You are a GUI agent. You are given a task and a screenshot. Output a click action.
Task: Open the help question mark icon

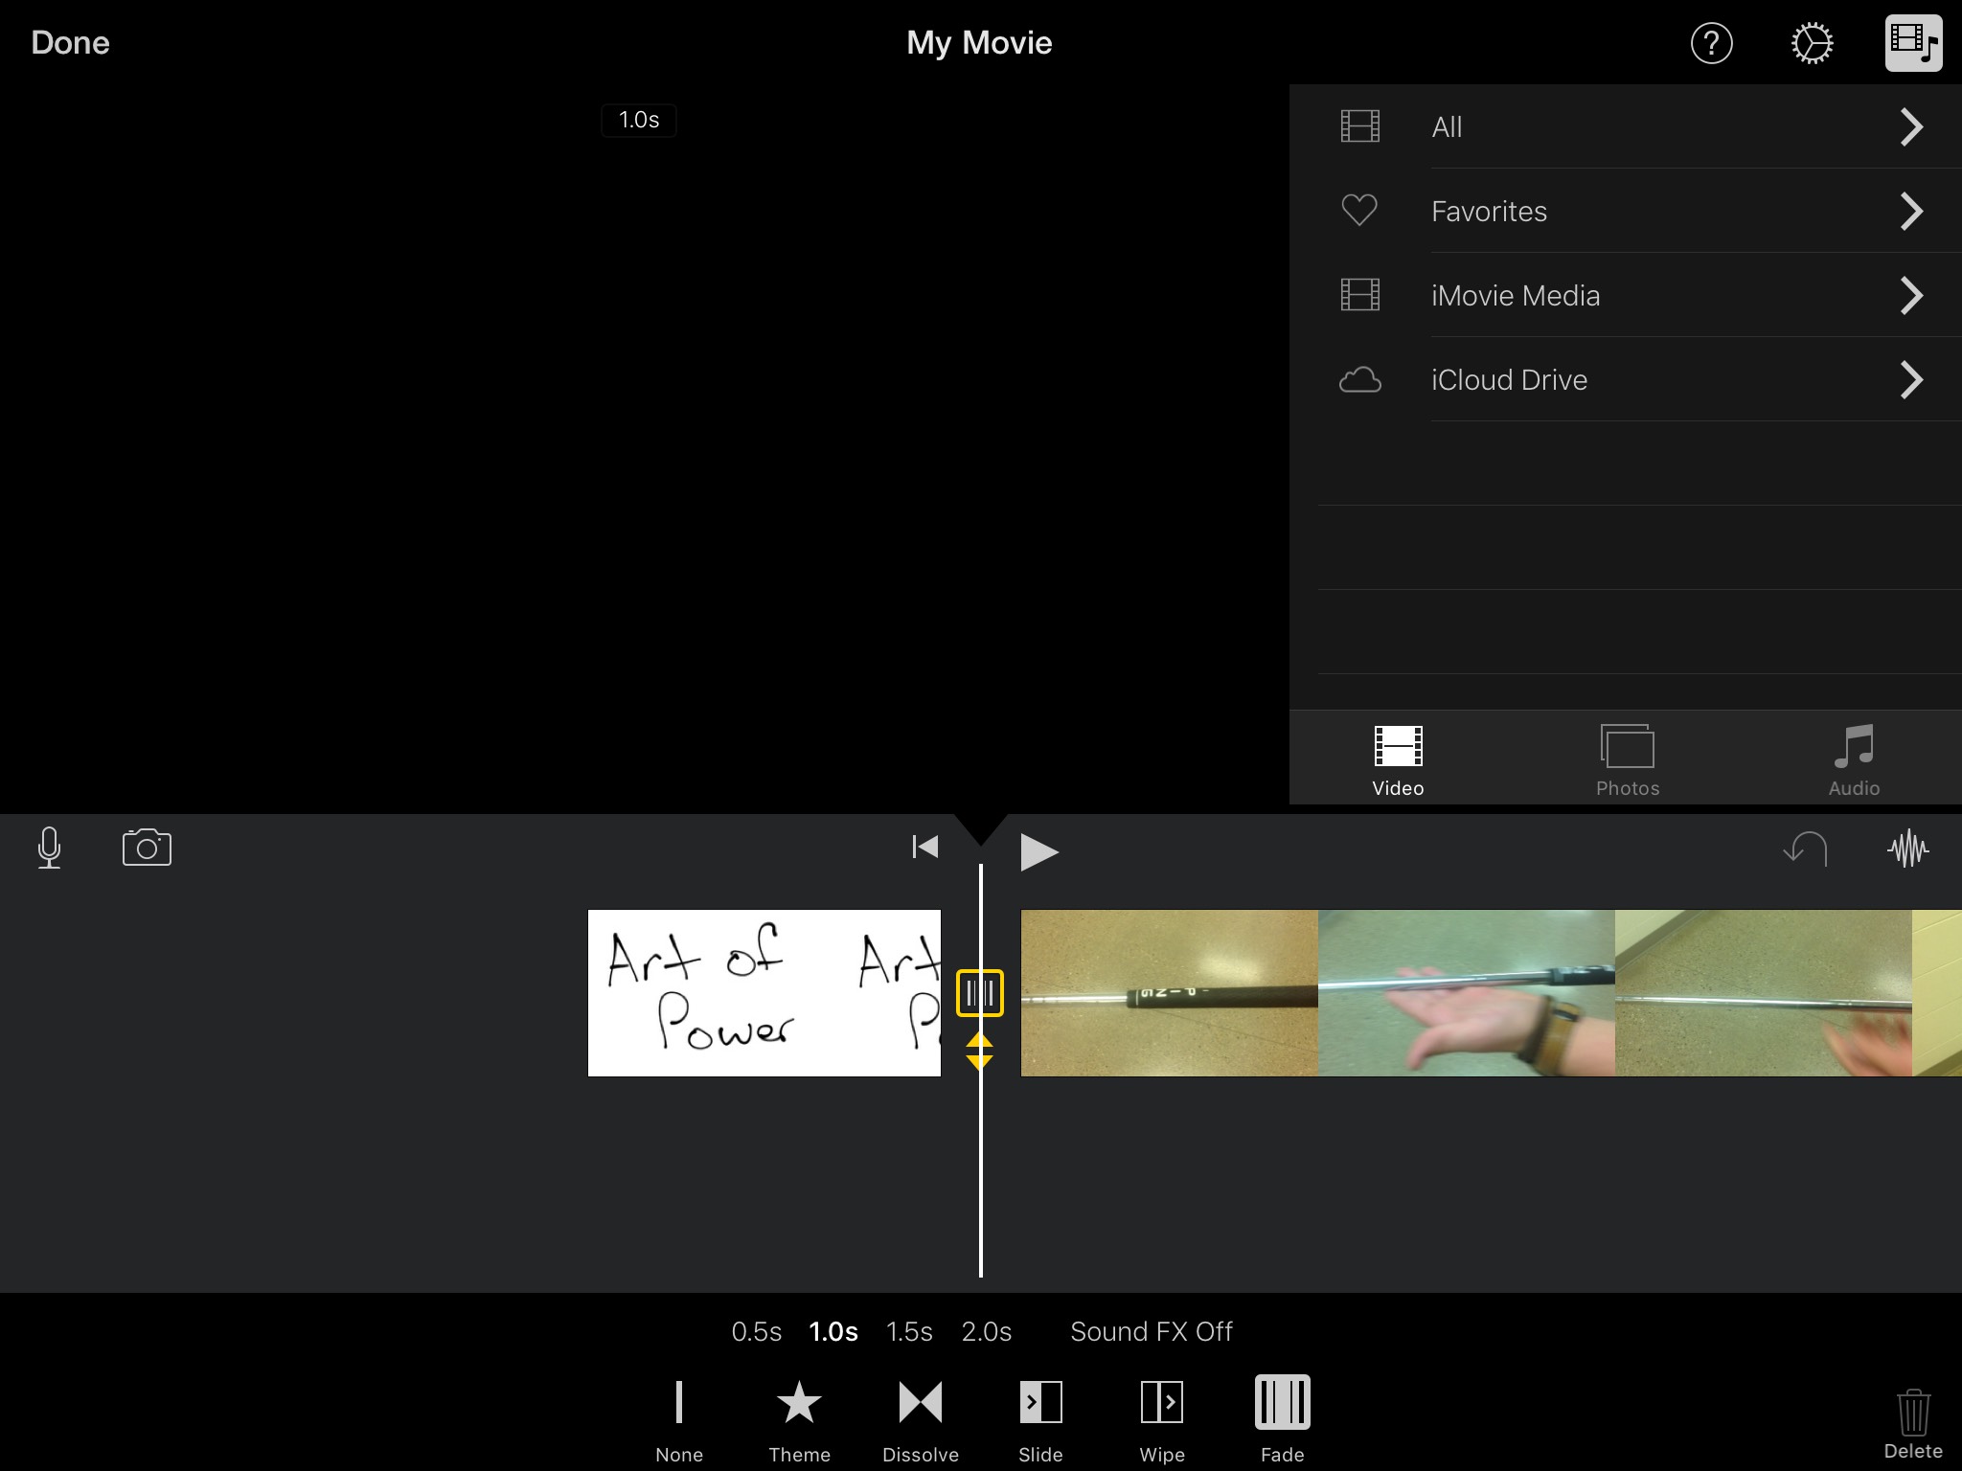coord(1711,43)
